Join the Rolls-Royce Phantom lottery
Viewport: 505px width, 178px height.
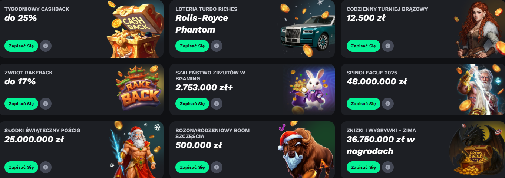192,46
